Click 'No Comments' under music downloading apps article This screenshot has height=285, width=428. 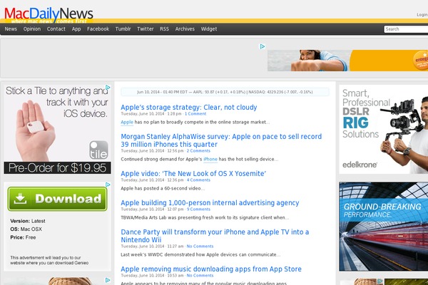point(200,276)
